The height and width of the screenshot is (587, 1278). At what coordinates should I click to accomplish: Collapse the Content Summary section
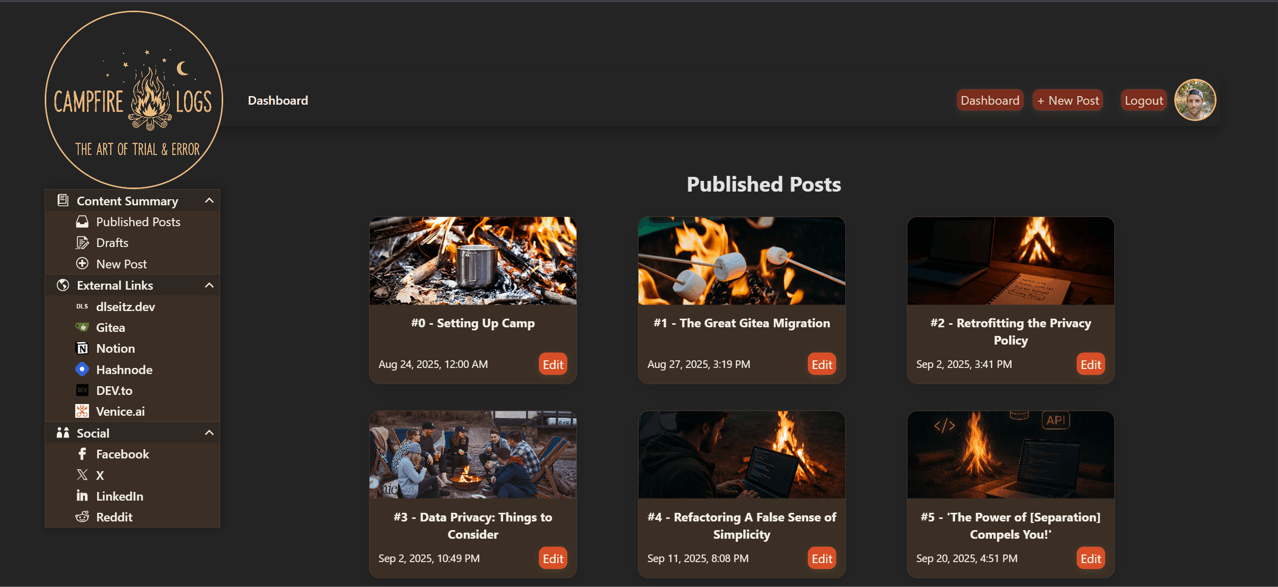208,200
